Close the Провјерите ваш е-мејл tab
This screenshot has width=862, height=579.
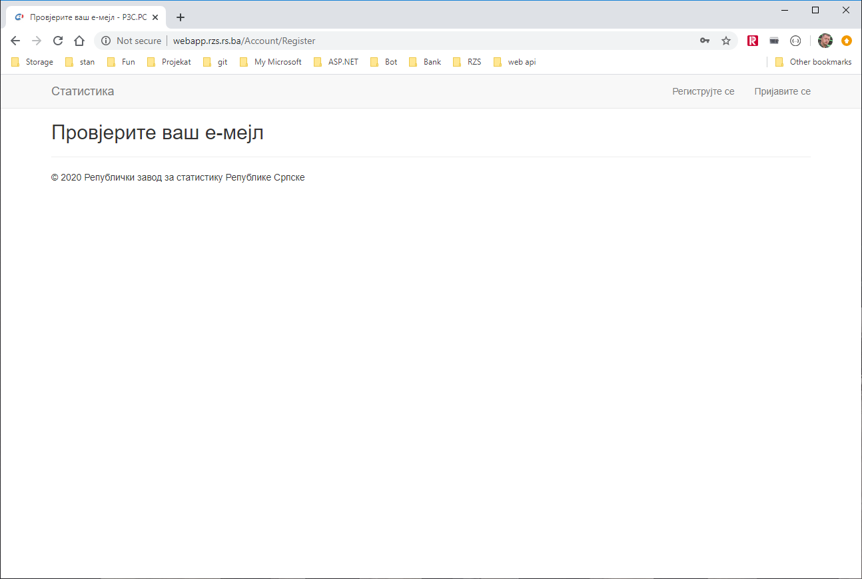[155, 17]
